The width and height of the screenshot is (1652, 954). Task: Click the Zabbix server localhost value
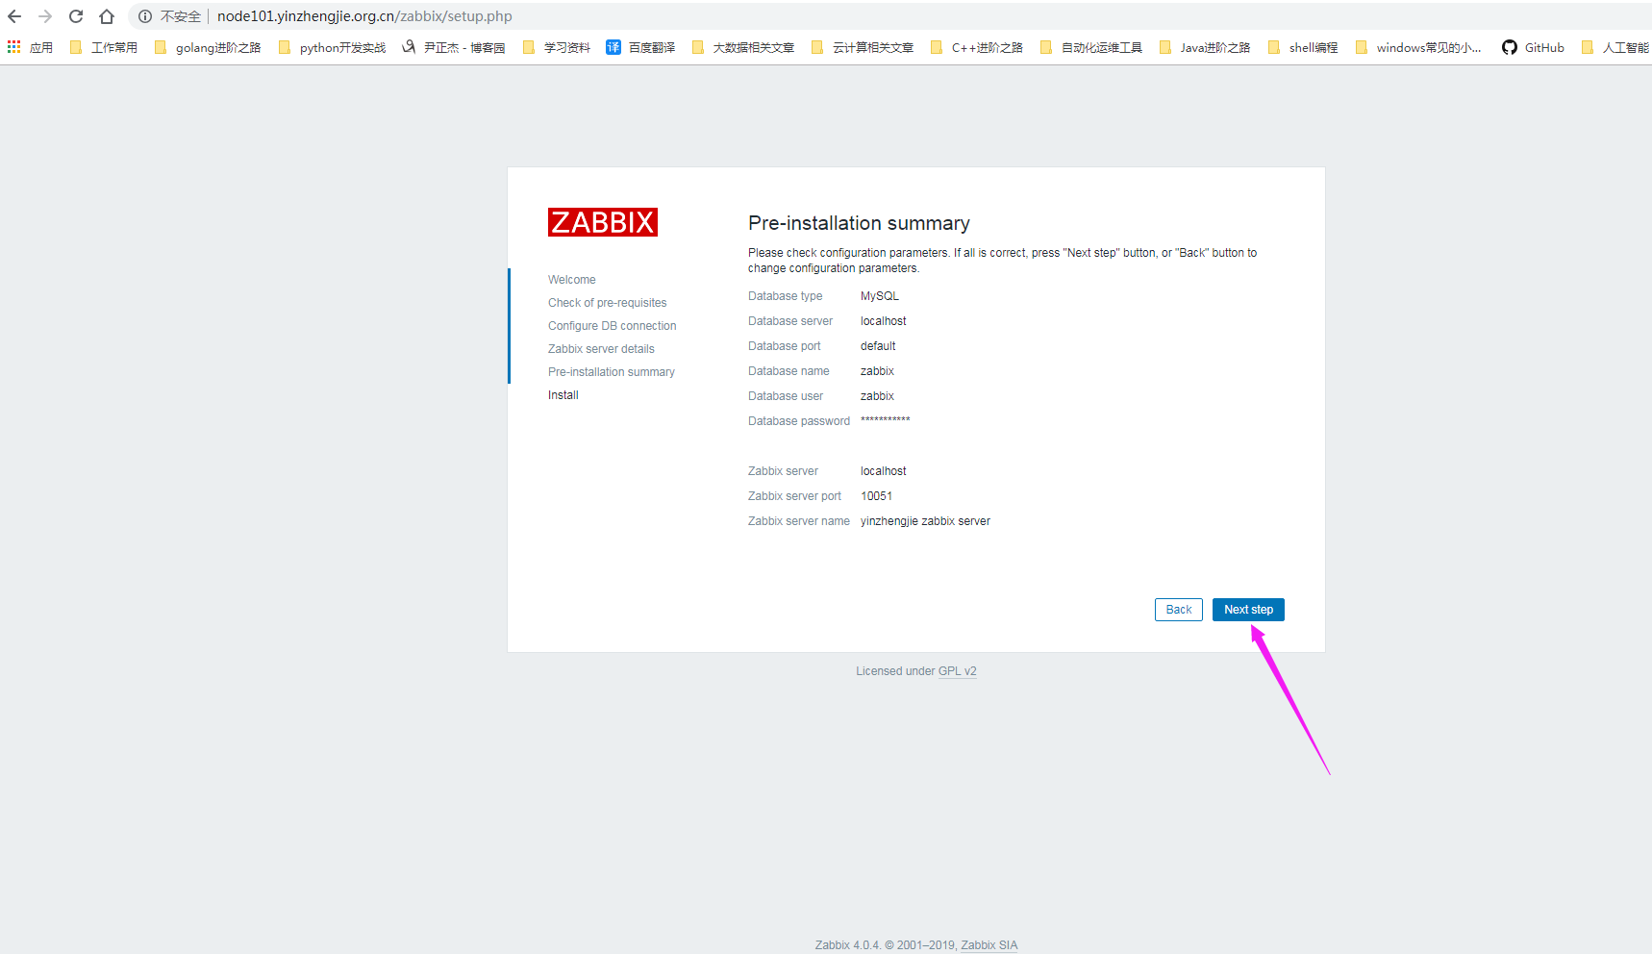click(884, 471)
